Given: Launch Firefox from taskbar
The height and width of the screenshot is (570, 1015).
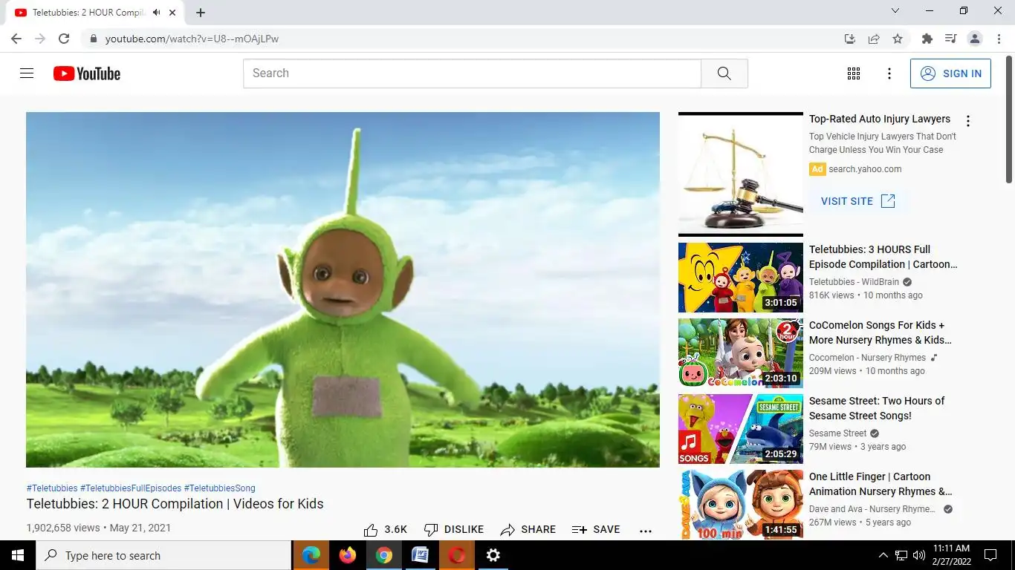Looking at the screenshot, I should 348,555.
